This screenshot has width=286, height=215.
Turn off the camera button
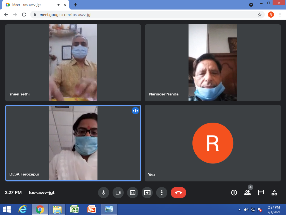click(118, 193)
